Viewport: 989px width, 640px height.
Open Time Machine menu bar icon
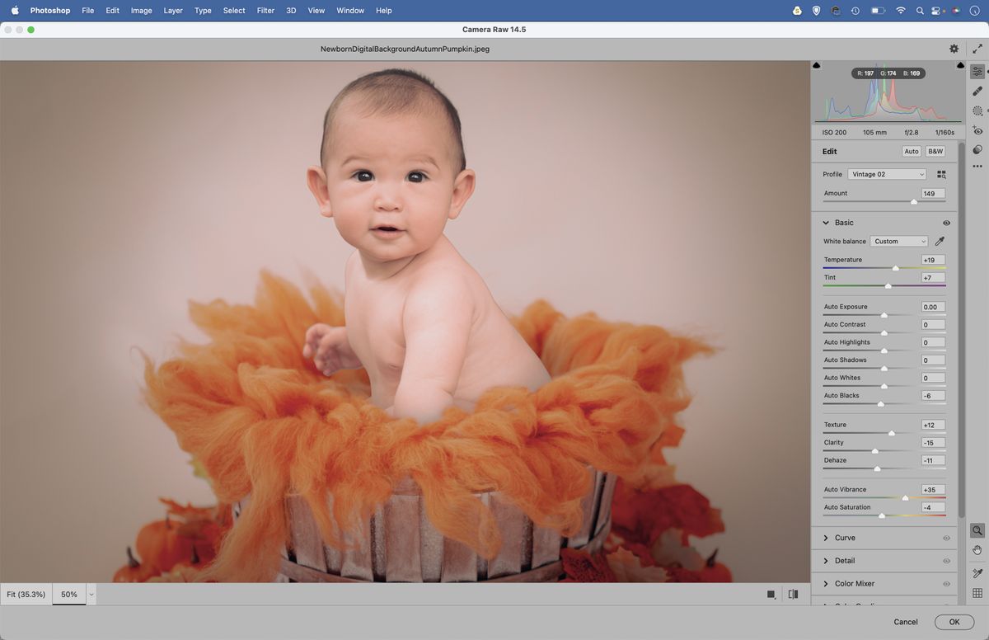coord(855,11)
